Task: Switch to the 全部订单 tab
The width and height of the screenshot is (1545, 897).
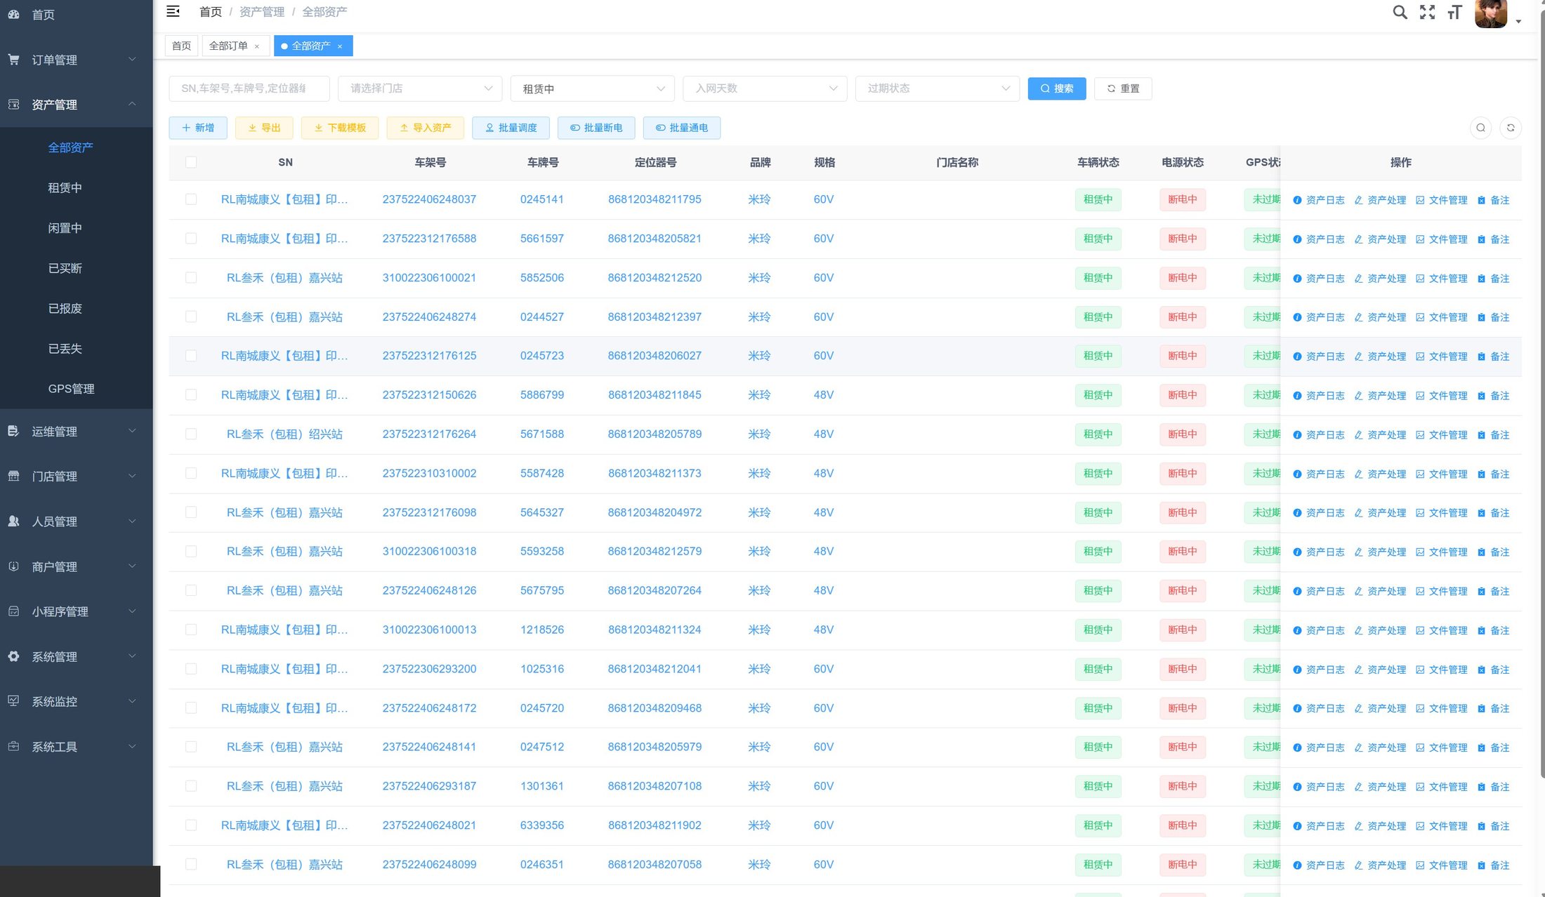Action: click(228, 46)
